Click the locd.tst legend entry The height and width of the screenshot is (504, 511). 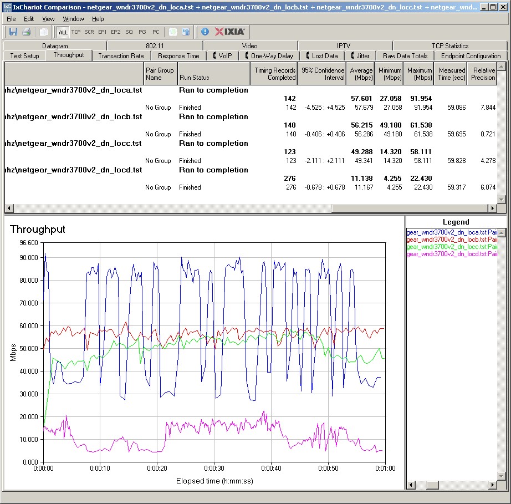click(x=452, y=254)
